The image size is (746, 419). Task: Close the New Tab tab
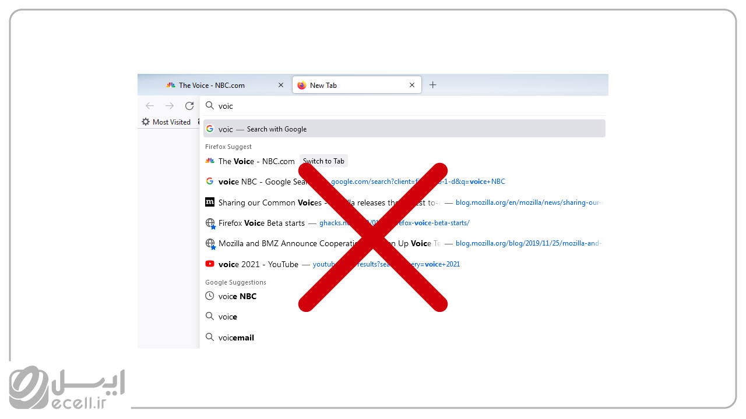click(412, 85)
